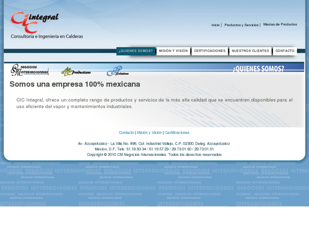Click the Consultoría e Ingeniería en Calderas tagline

47,37
